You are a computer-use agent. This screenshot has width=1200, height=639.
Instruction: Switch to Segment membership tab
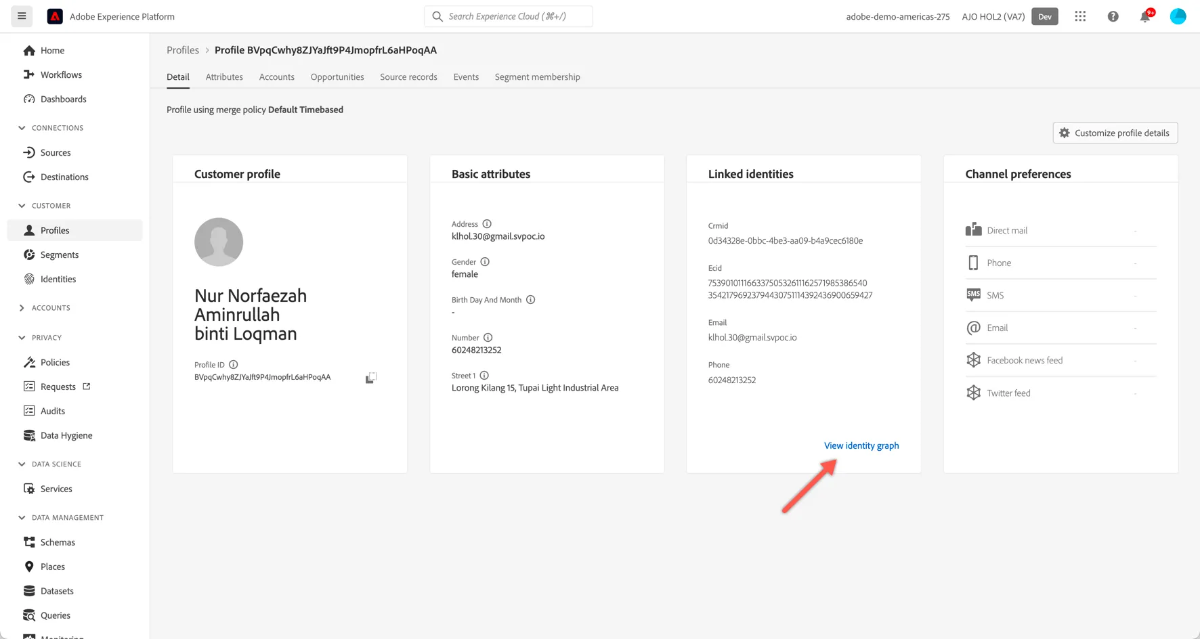tap(537, 77)
